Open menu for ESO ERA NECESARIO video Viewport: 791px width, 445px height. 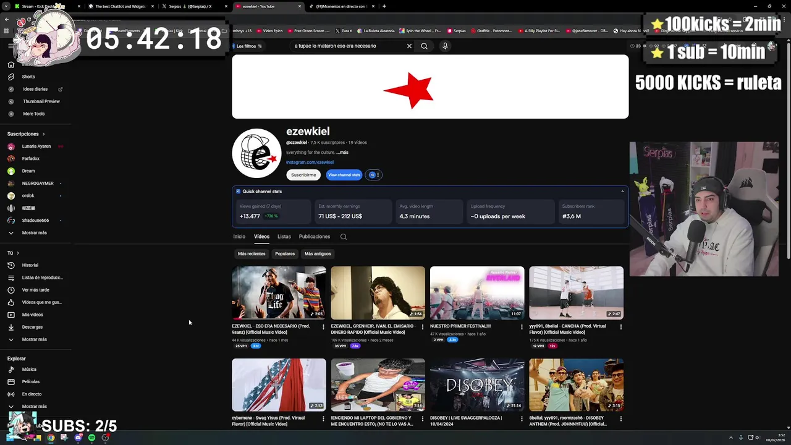[323, 327]
